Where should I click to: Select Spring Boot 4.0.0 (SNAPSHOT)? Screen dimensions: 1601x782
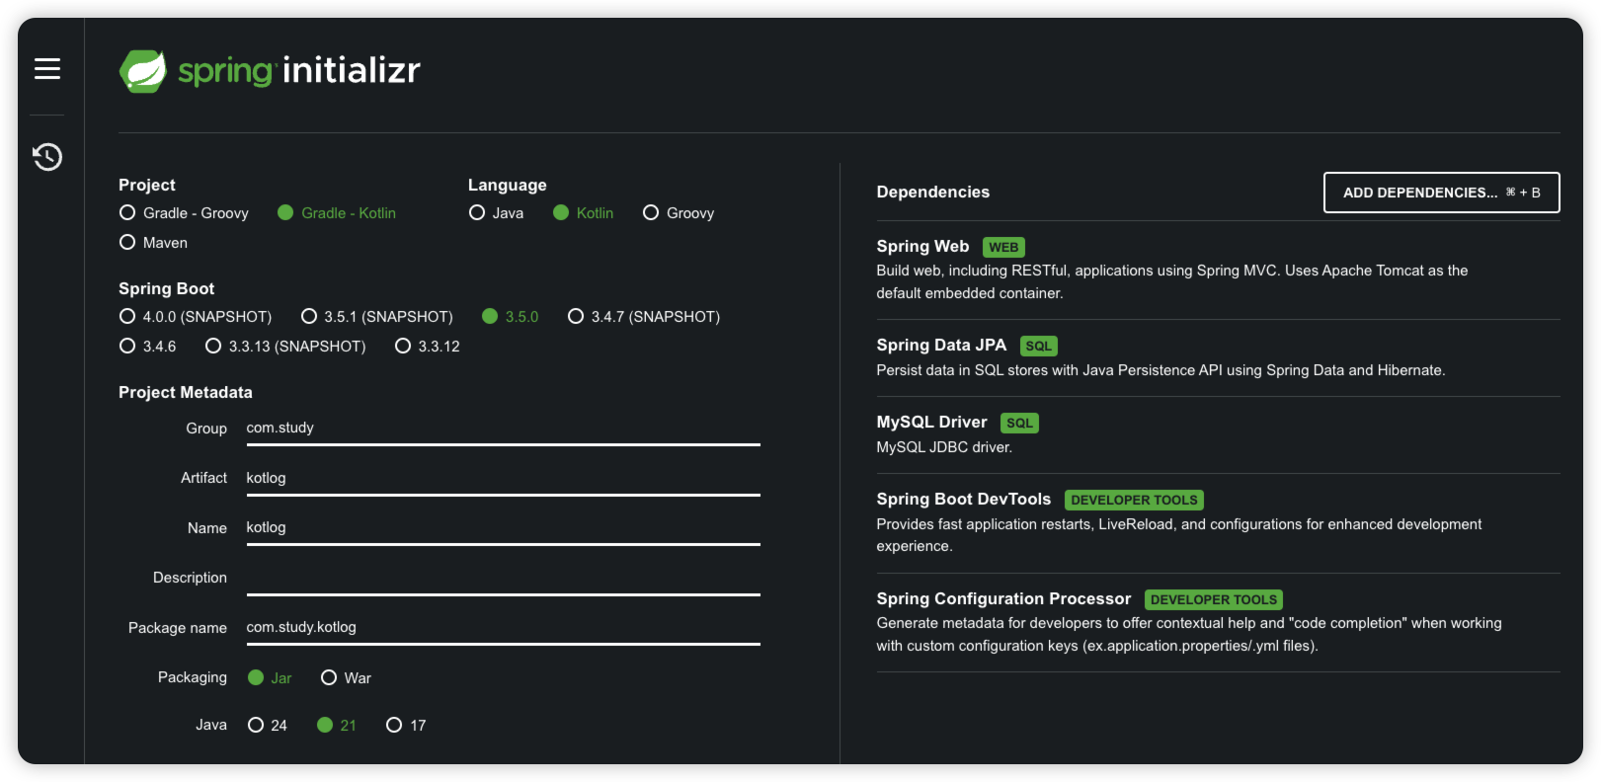196,317
